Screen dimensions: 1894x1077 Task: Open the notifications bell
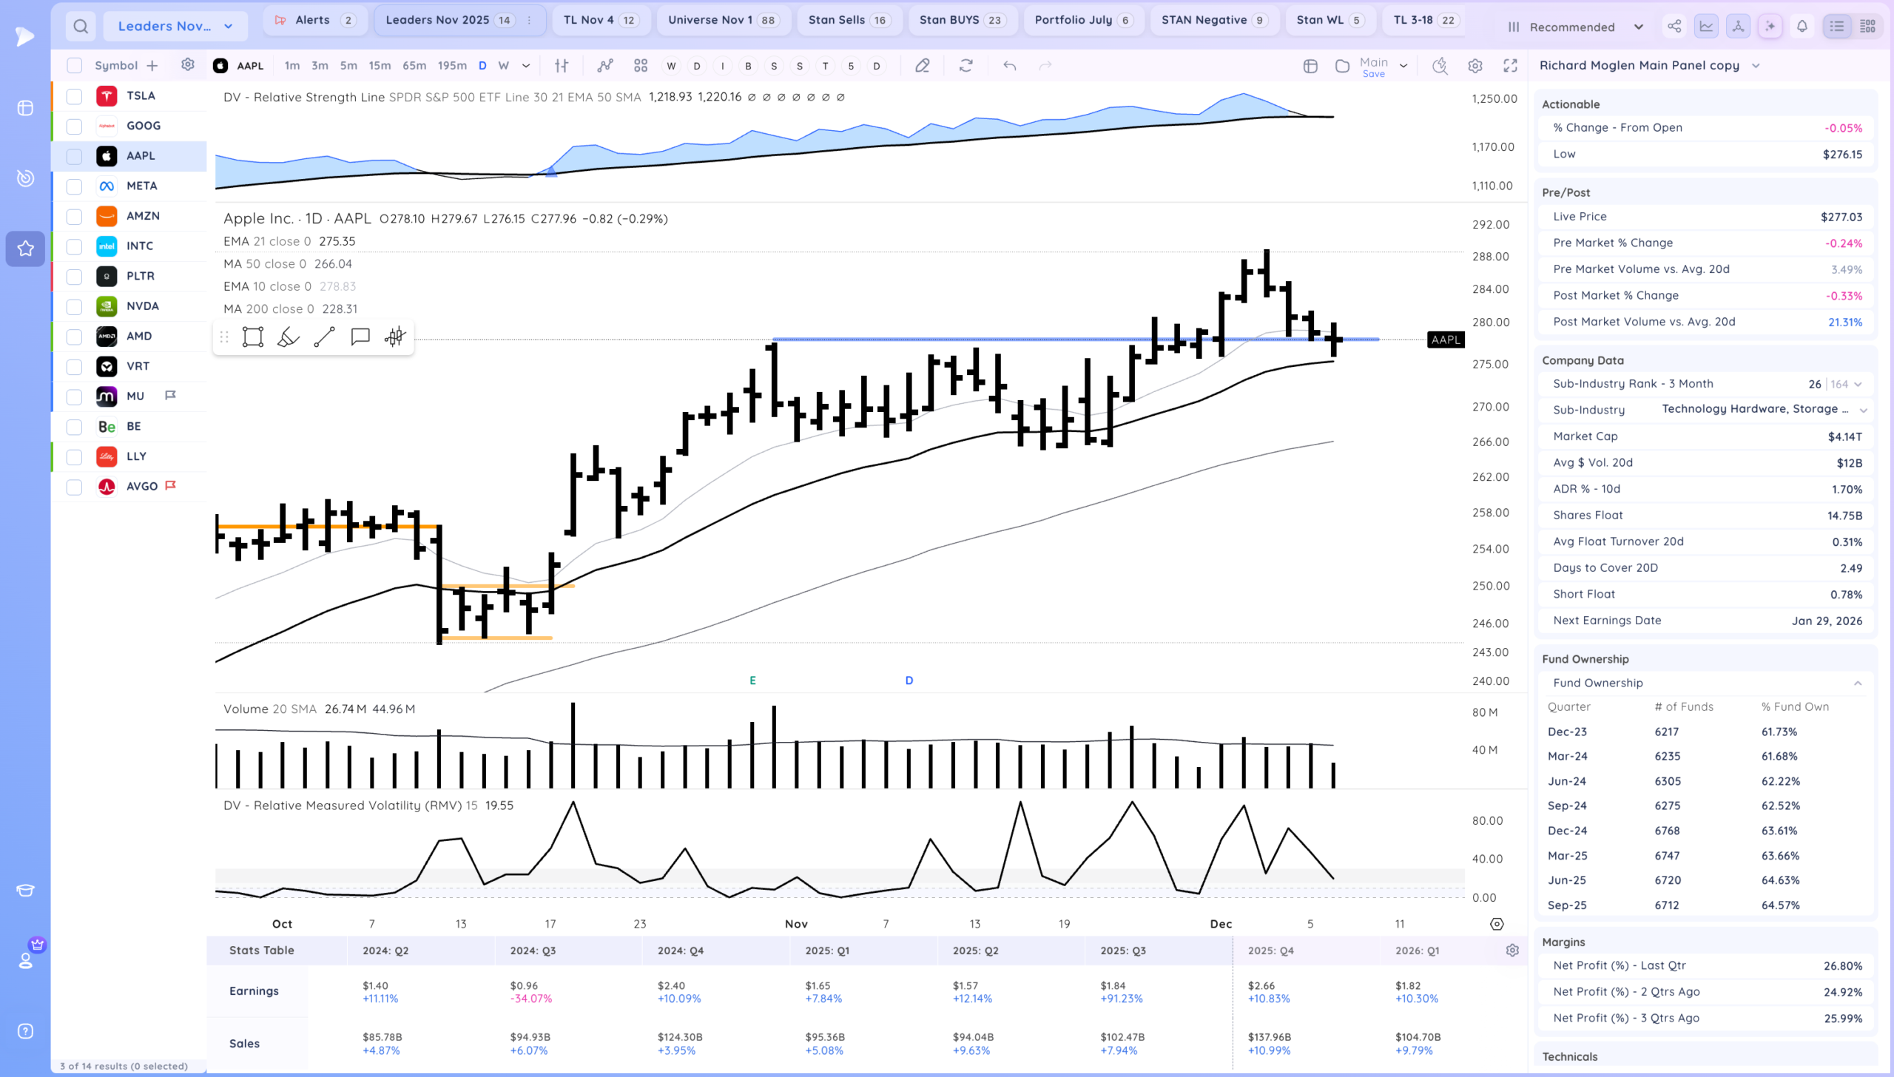click(x=1802, y=27)
